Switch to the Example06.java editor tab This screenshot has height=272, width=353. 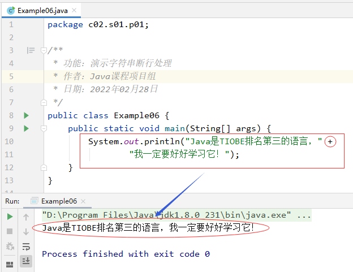[42, 11]
